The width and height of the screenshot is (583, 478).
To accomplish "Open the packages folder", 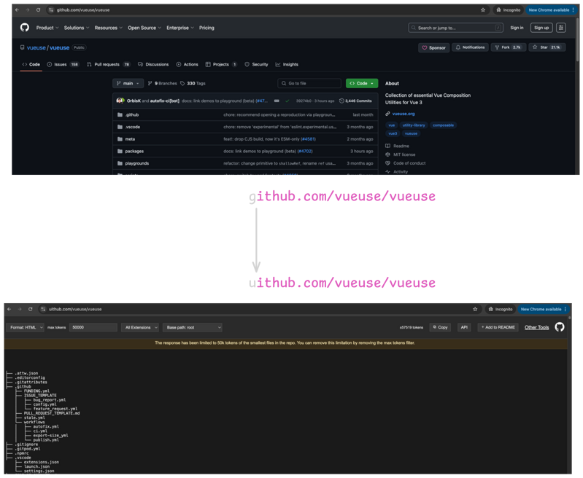I will (x=134, y=151).
